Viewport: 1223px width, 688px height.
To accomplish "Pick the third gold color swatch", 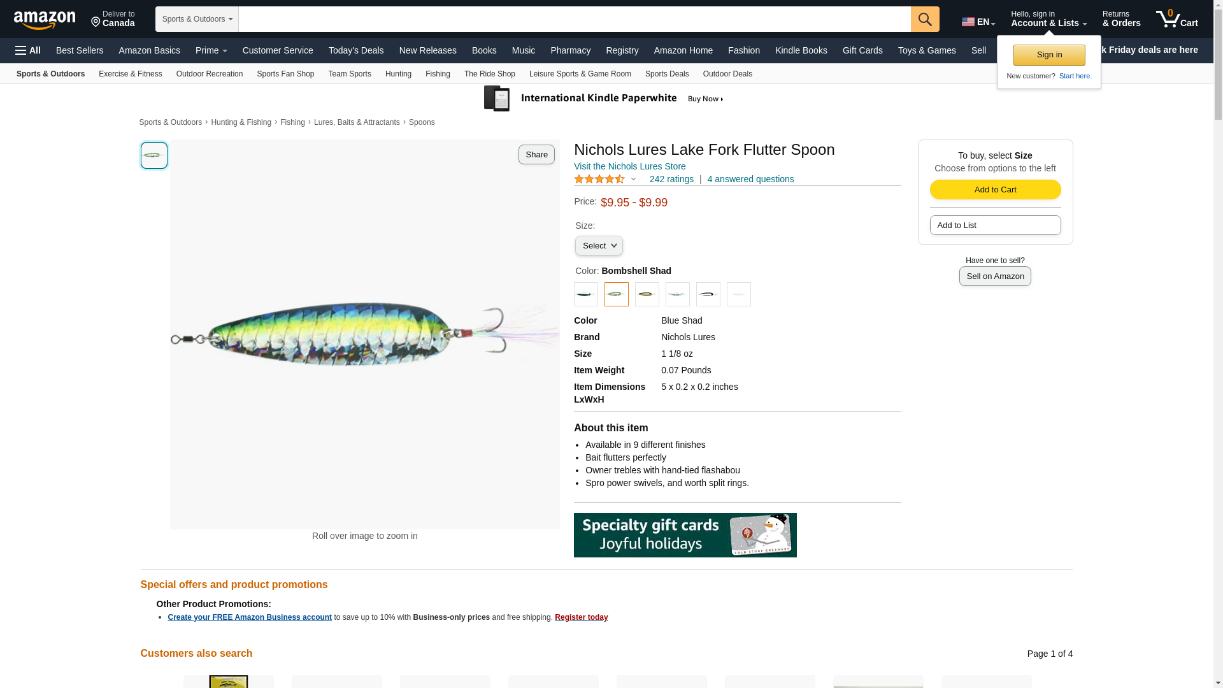I will pyautogui.click(x=647, y=294).
